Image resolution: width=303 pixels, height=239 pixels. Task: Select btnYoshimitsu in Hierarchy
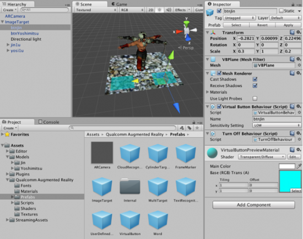[x=25, y=34]
